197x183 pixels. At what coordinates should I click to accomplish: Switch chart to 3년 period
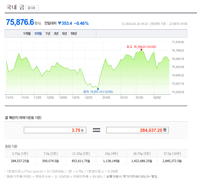(56, 33)
